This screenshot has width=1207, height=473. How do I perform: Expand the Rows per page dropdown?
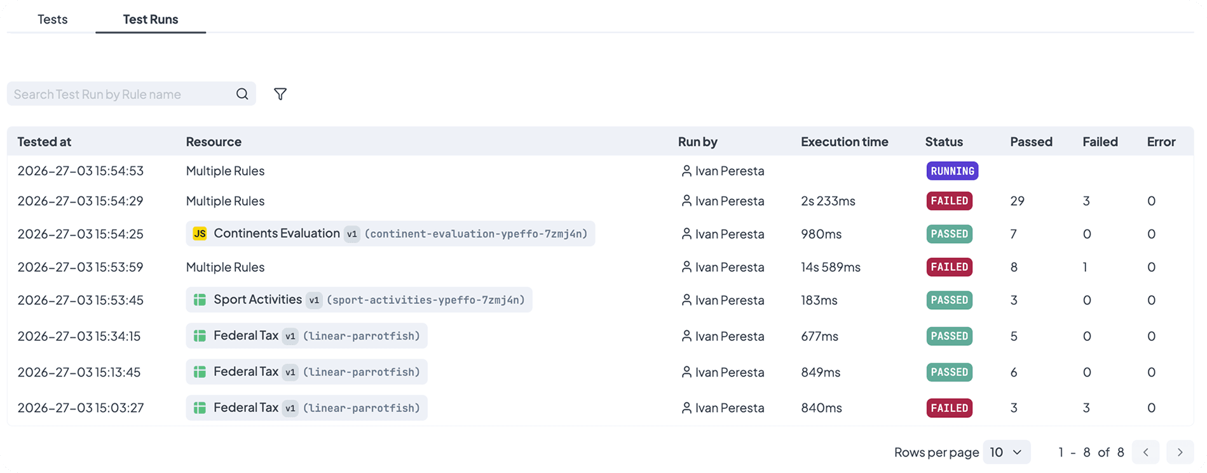[x=1006, y=452]
